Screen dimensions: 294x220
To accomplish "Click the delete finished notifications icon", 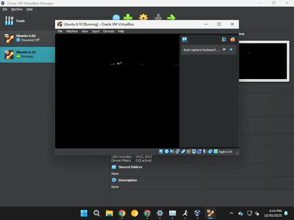I will click(233, 40).
